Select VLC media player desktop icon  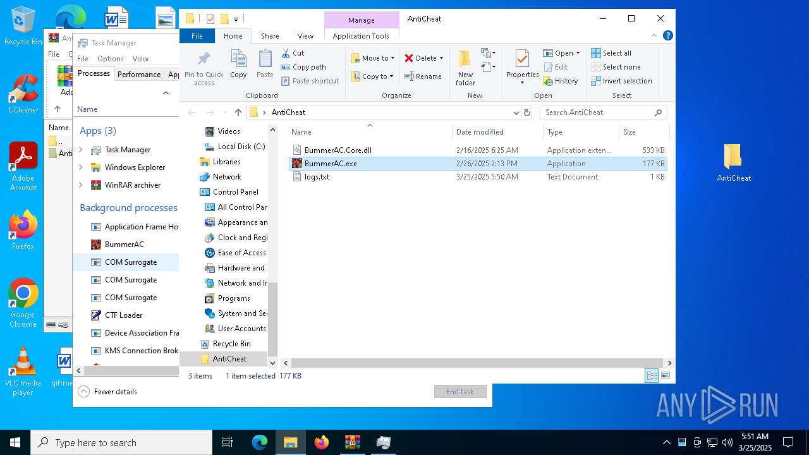click(x=23, y=372)
